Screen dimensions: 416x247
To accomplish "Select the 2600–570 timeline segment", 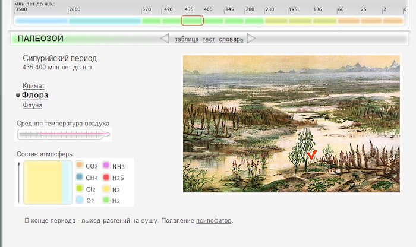I will (x=105, y=21).
